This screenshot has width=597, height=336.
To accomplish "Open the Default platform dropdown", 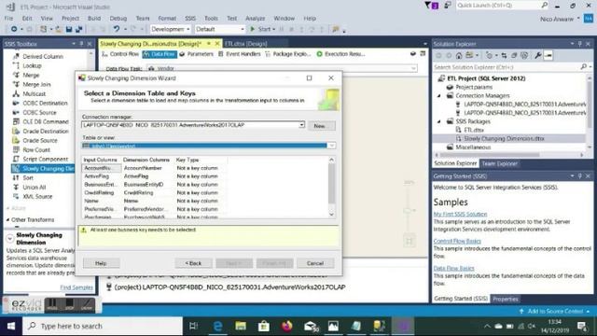I will [220, 29].
